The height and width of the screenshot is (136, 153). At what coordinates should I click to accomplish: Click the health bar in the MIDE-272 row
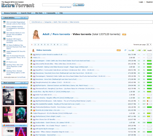[149, 58]
